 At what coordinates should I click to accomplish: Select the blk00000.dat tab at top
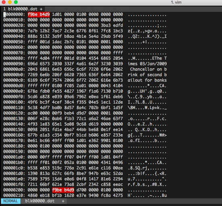tap(23, 9)
